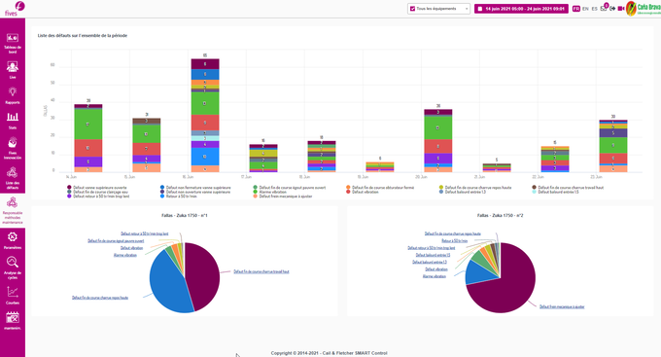
Task: Open Paramètres gear icon in the sidebar
Action: tap(13, 241)
